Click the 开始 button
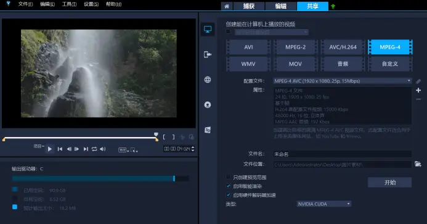Image resolution: width=427 pixels, height=224 pixels. [x=389, y=182]
